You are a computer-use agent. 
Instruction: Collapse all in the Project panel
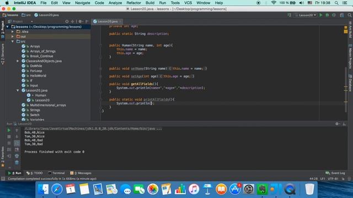click(x=72, y=21)
